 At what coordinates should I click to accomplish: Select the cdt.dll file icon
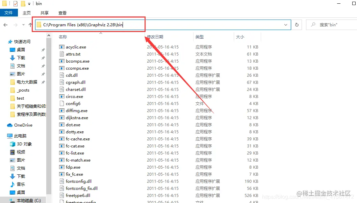tap(61, 75)
